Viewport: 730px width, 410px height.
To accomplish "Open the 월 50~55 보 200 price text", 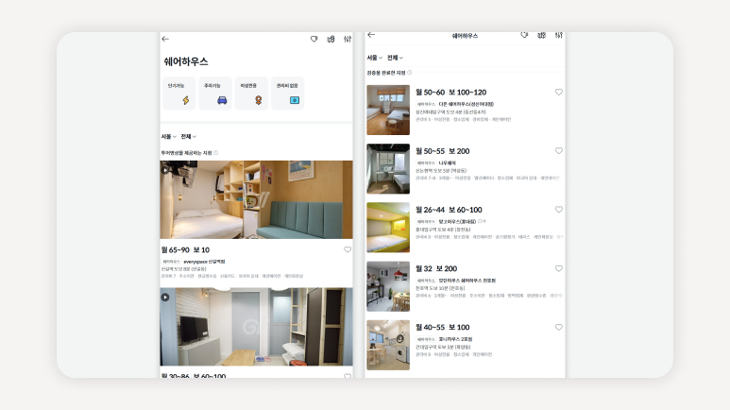I will [x=442, y=151].
